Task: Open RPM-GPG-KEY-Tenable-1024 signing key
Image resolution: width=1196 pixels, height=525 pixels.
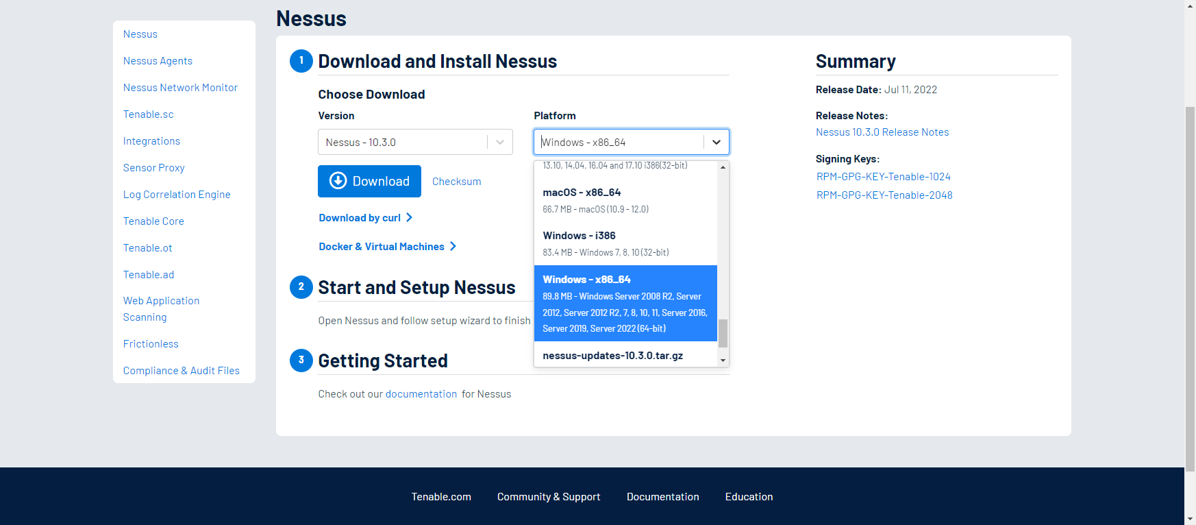Action: coord(884,177)
